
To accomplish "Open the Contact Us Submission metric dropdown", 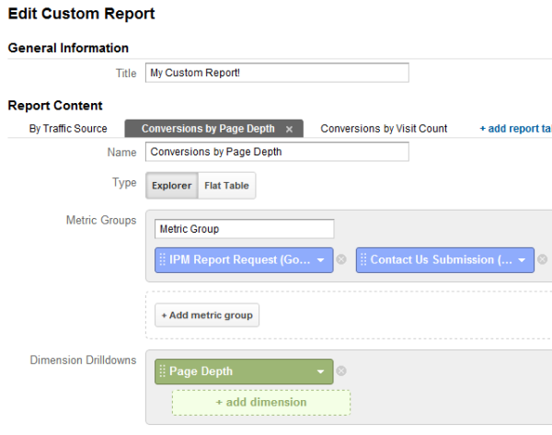I will pos(523,260).
